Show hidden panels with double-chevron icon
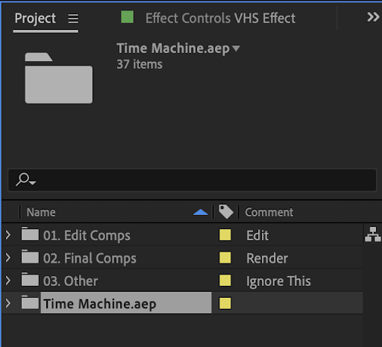 [373, 17]
